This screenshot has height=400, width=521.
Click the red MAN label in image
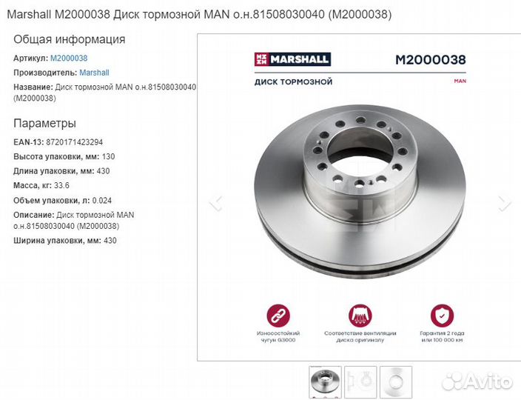coord(460,81)
